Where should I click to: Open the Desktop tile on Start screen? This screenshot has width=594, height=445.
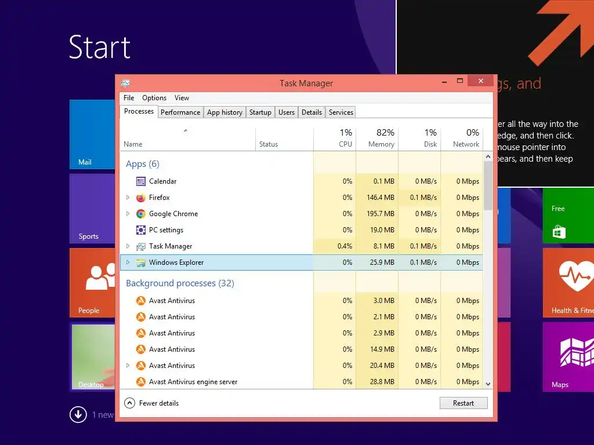tap(92, 357)
